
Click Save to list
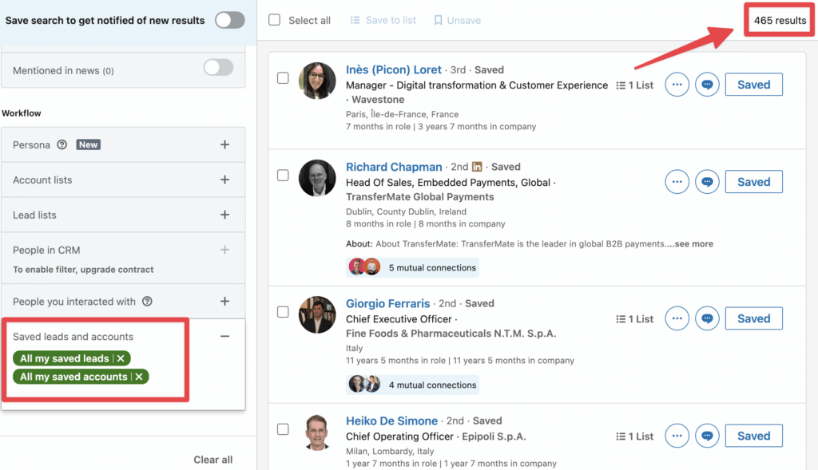(x=383, y=20)
